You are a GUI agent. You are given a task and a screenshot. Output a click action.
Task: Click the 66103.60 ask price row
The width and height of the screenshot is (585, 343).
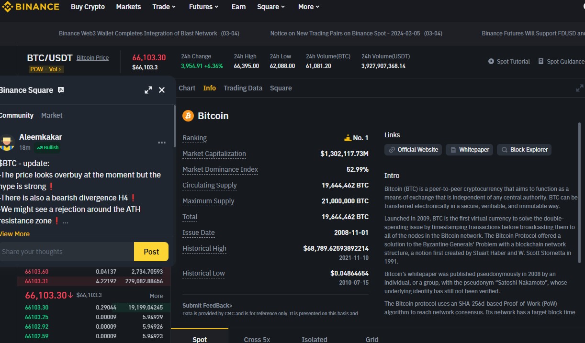click(94, 272)
